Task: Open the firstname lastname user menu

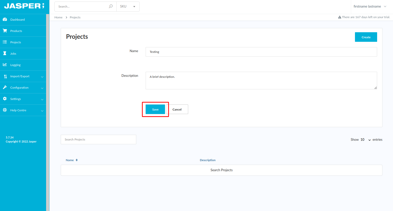Action: point(370,7)
